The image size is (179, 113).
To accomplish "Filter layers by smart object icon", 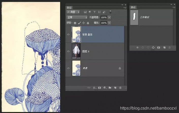I will (104, 12).
